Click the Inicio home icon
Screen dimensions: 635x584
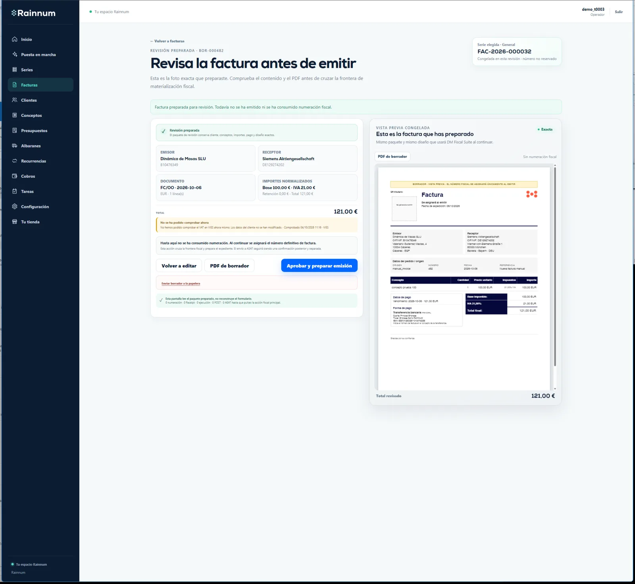(x=15, y=39)
